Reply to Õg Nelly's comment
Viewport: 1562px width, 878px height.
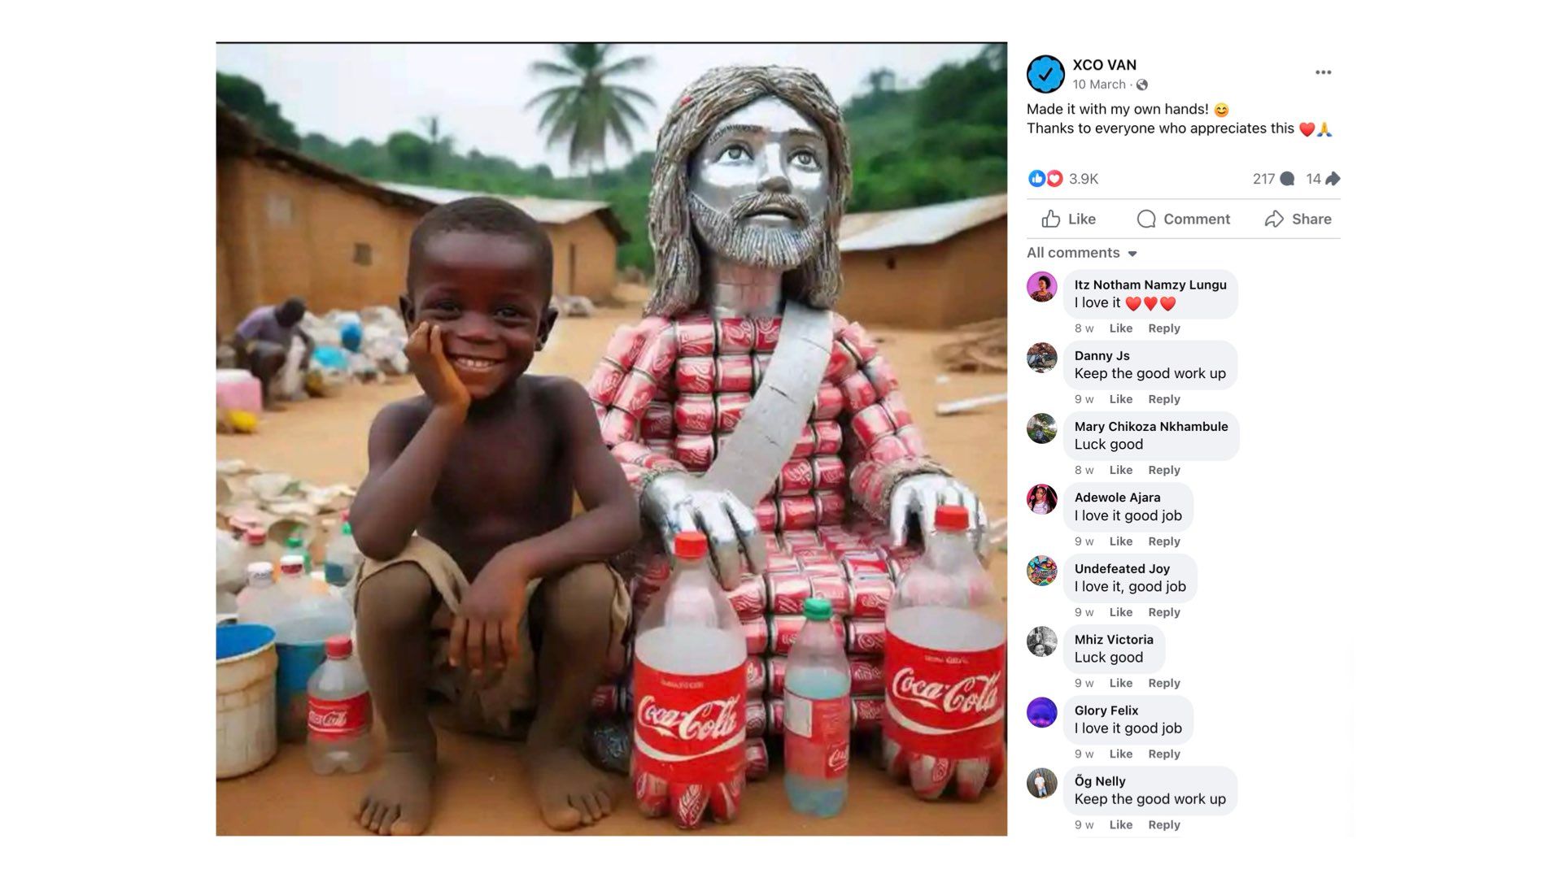[1163, 824]
